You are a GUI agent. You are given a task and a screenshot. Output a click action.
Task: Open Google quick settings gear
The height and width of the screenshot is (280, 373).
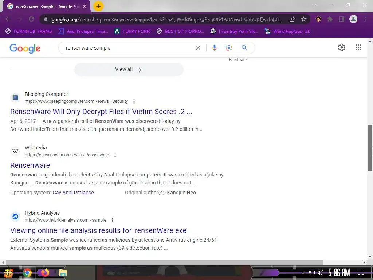(342, 47)
